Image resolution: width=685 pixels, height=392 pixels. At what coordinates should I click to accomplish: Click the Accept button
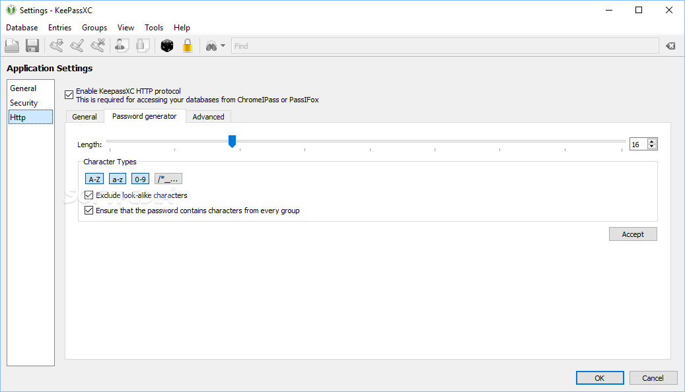[x=633, y=234]
